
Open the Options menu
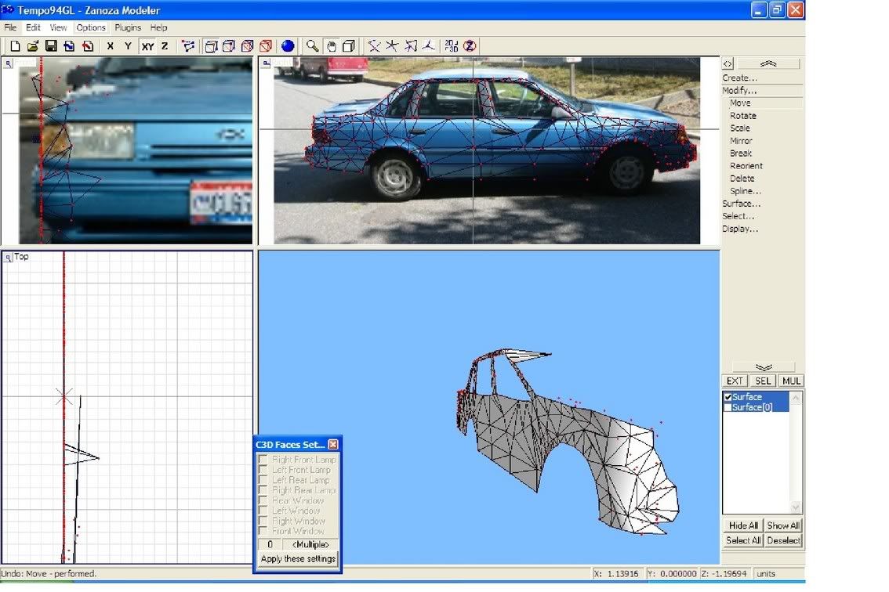pyautogui.click(x=91, y=27)
